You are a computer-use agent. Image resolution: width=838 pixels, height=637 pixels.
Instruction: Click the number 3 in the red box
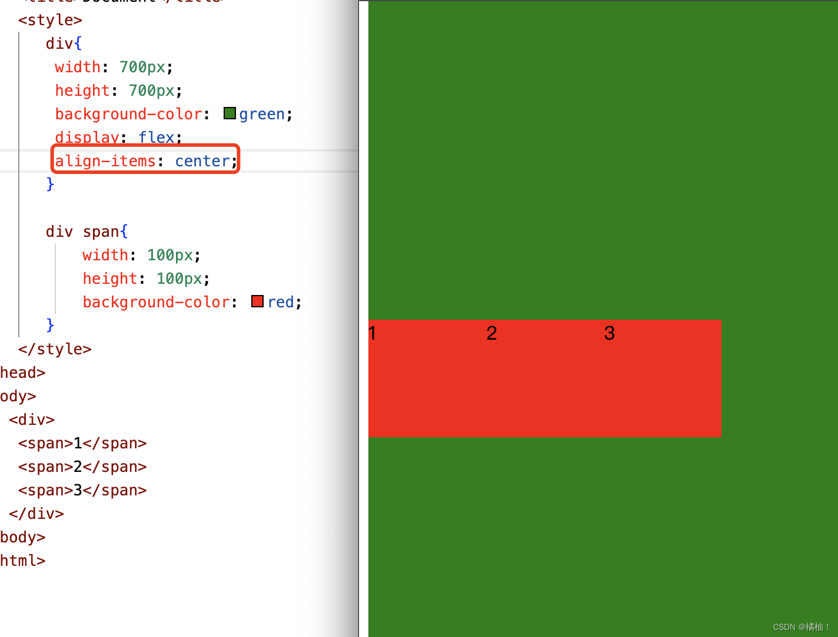610,333
